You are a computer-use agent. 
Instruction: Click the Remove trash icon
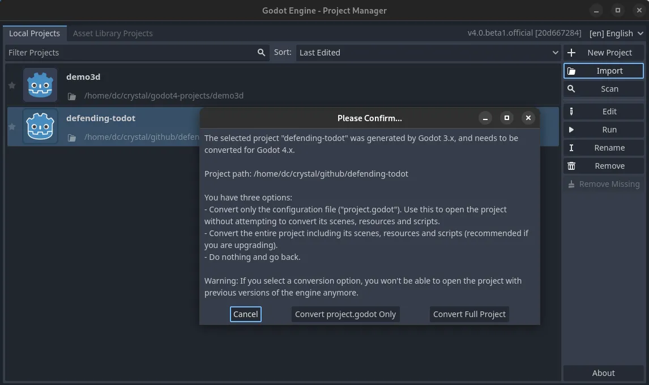point(571,165)
